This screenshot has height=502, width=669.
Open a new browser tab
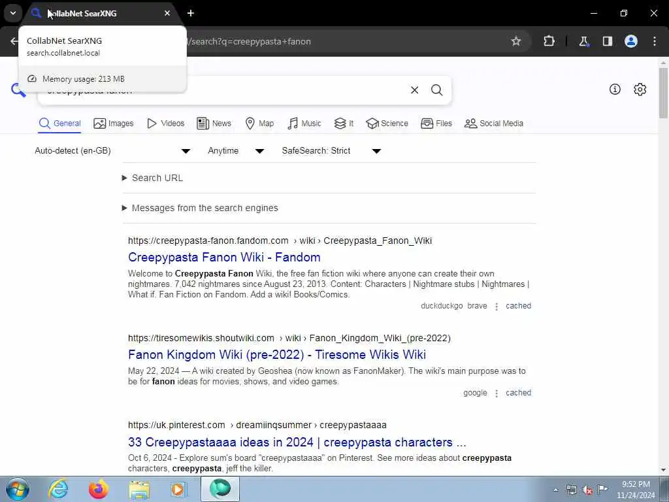(x=191, y=13)
